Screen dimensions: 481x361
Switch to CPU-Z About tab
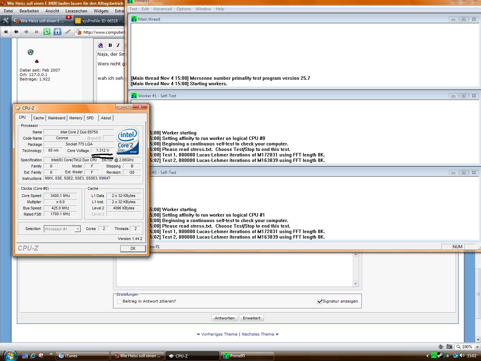click(106, 118)
